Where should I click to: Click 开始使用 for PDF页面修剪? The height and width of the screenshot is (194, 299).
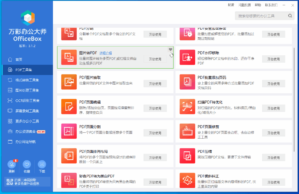(x=274, y=133)
